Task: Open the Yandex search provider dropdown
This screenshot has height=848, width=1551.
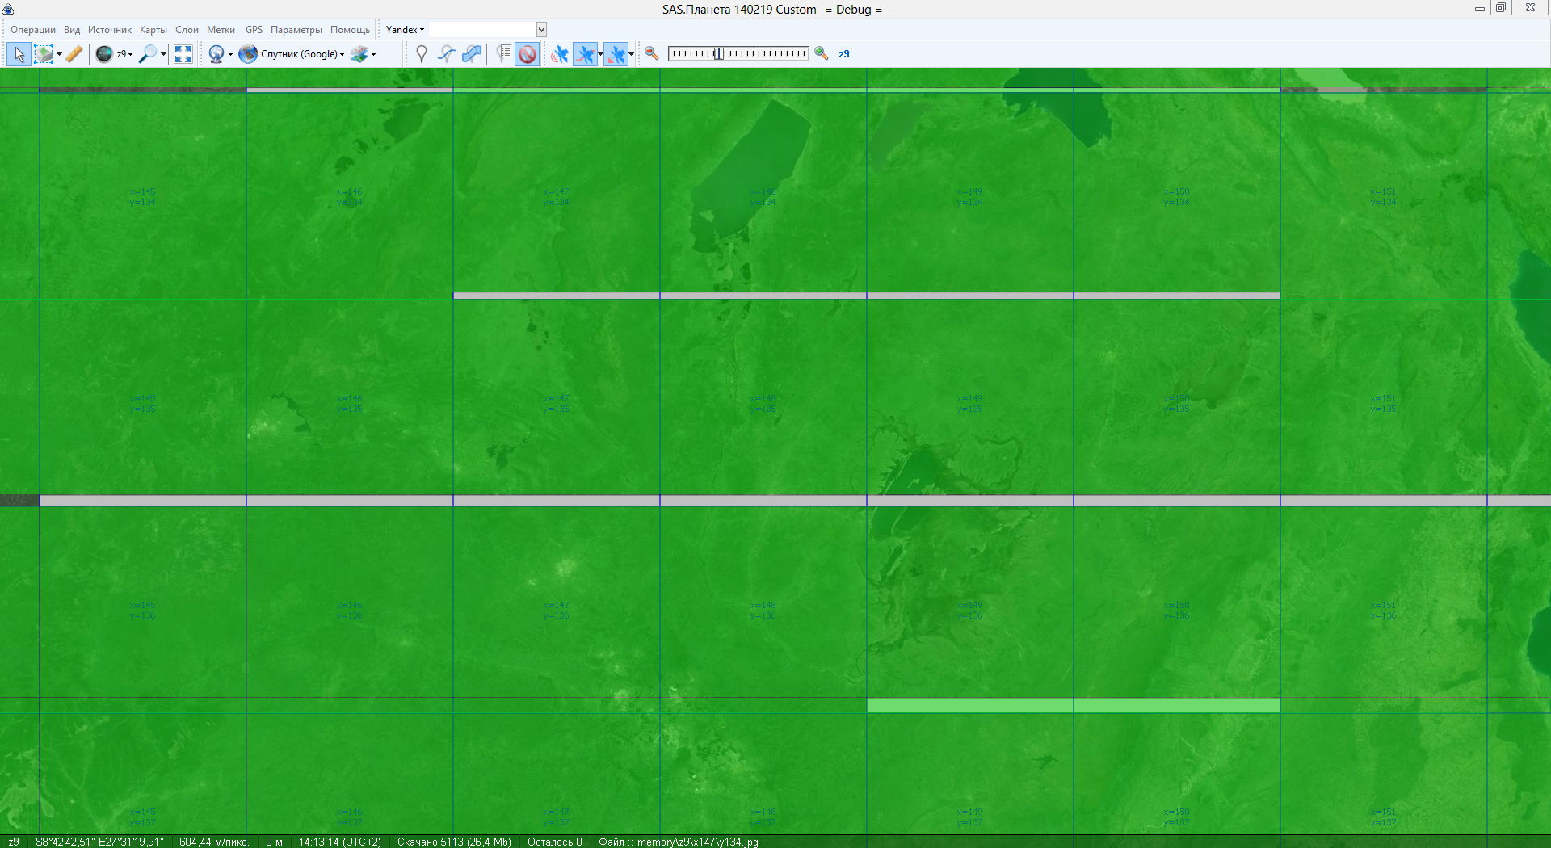Action: 405,30
